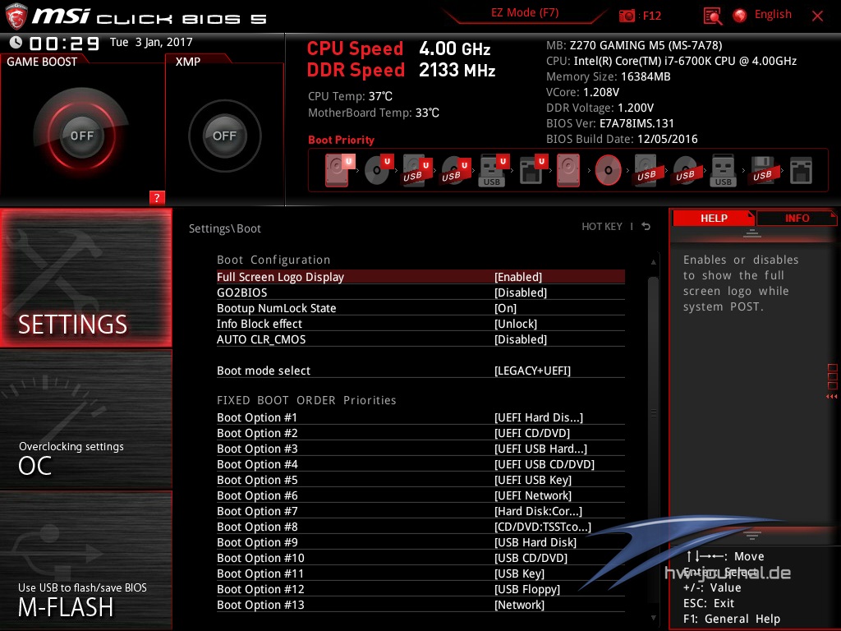841x631 pixels.
Task: Open Boot Option #7 Hard Disk value
Action: click(538, 510)
